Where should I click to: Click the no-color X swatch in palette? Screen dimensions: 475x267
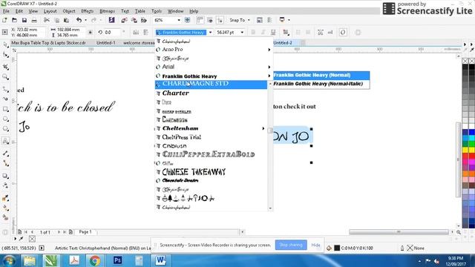point(465,61)
